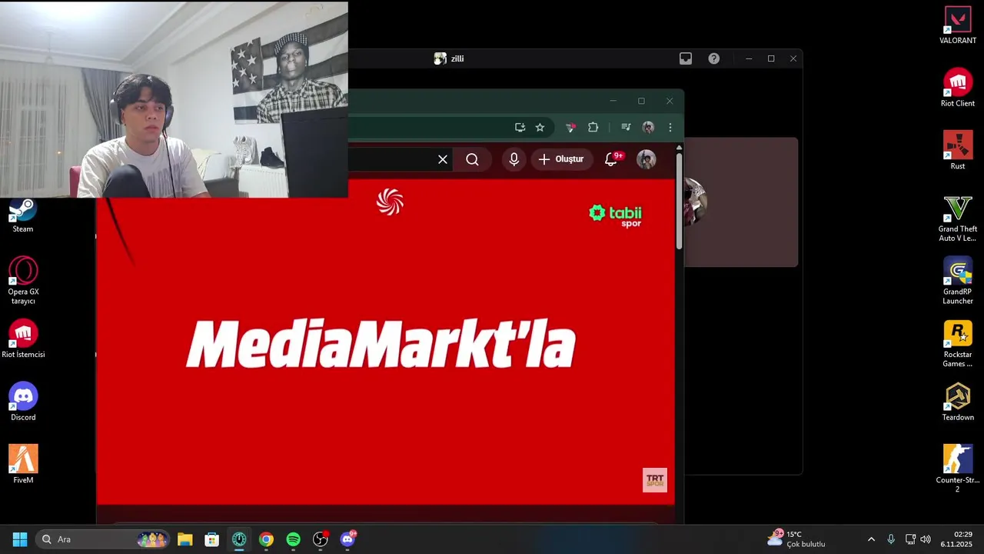The width and height of the screenshot is (984, 554).
Task: Open the clock showing 02:29
Action: (x=958, y=539)
